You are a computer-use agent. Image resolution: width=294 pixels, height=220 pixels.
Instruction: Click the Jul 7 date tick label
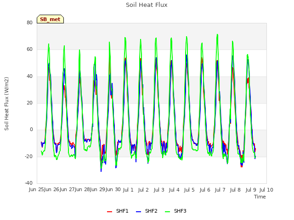point(220,190)
